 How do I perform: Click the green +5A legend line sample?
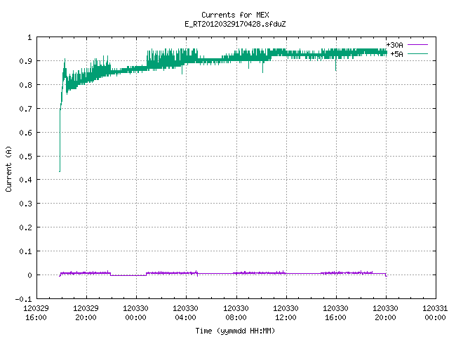coord(417,53)
